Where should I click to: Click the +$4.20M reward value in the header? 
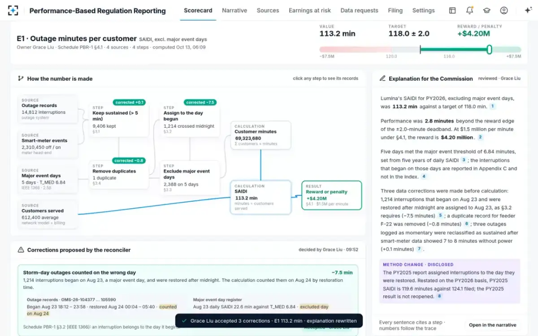(473, 34)
